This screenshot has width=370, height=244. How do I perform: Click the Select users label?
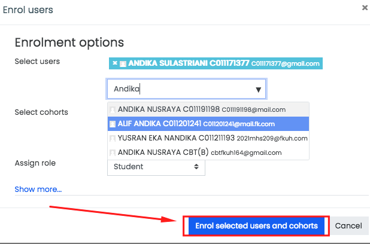coord(37,61)
